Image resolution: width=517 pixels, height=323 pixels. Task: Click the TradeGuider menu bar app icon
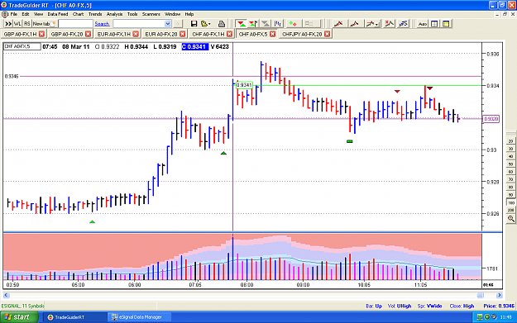pyautogui.click(x=5, y=14)
